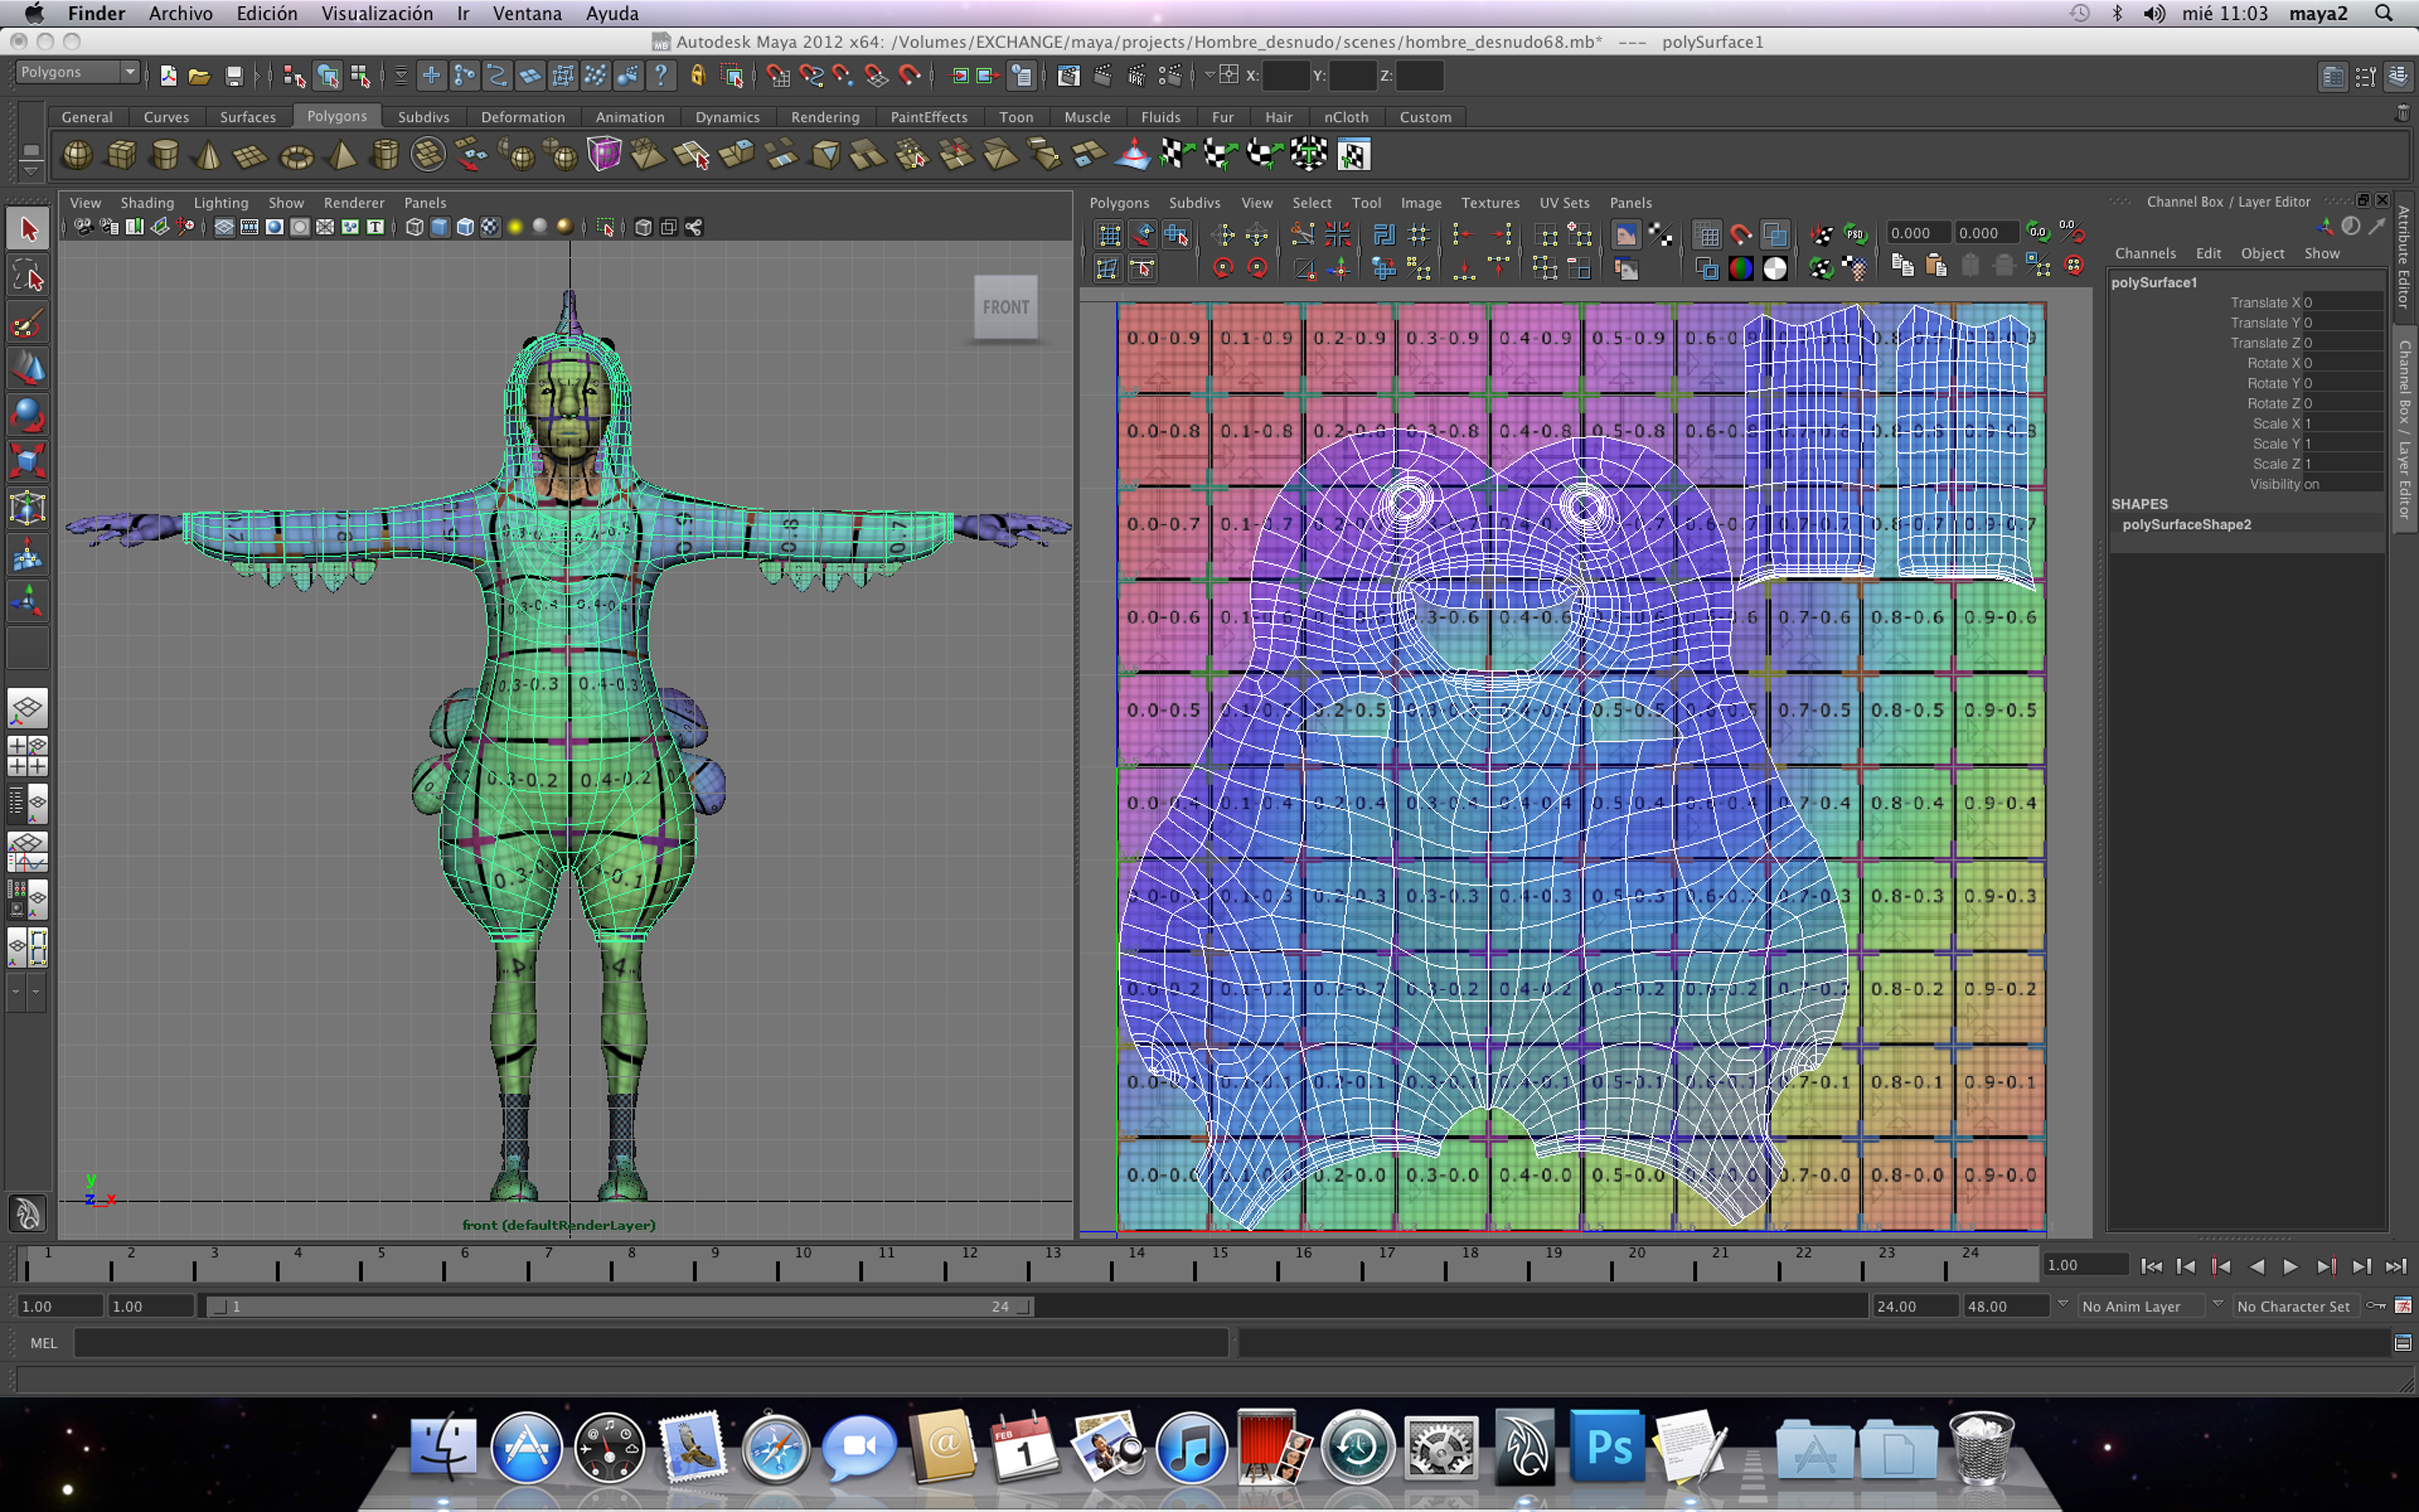Click the playback range slider bar
The image size is (2419, 1512).
620,1306
